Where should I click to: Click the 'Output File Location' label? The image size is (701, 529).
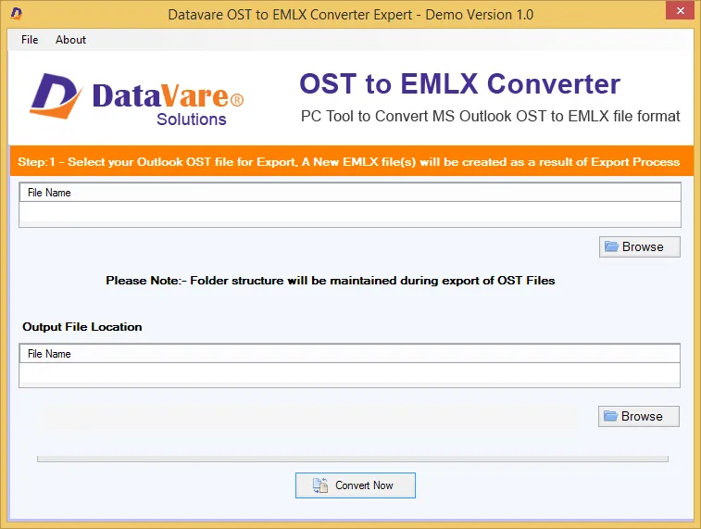coord(82,327)
